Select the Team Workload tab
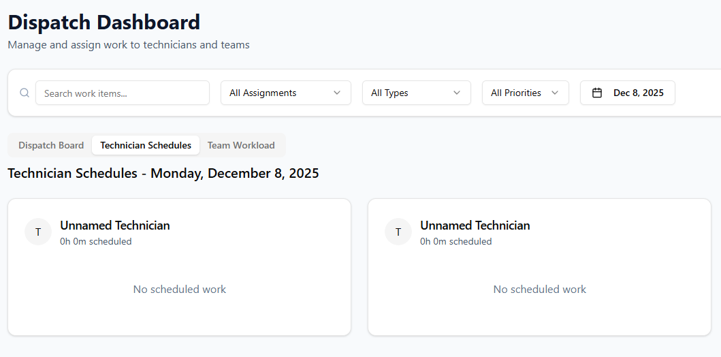 click(241, 145)
